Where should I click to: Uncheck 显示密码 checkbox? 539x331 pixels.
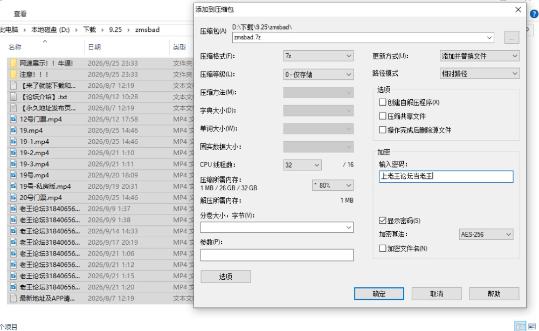point(382,220)
